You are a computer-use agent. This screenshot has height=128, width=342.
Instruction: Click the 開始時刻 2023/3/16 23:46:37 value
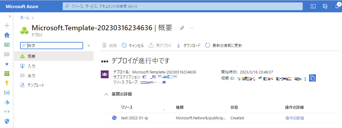[256, 72]
